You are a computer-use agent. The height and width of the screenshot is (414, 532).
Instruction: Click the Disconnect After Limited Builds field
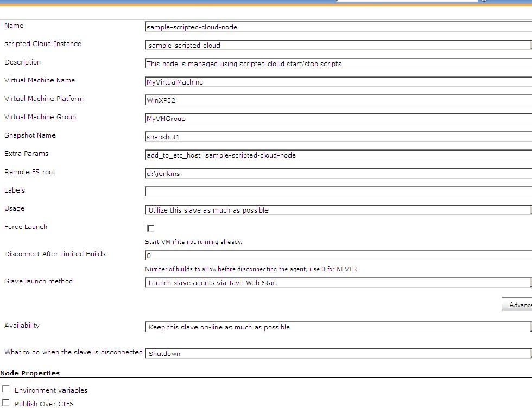(x=338, y=256)
